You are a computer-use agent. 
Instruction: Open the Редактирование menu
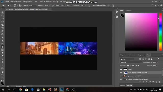click(16, 2)
